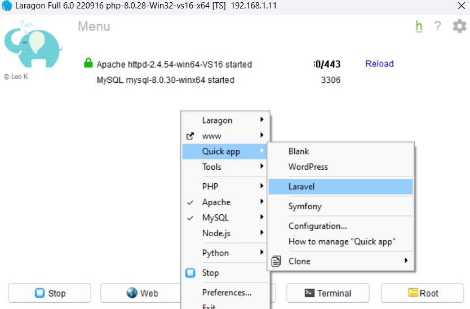Click the © Leo K credit text
This screenshot has width=470, height=309.
pyautogui.click(x=16, y=77)
